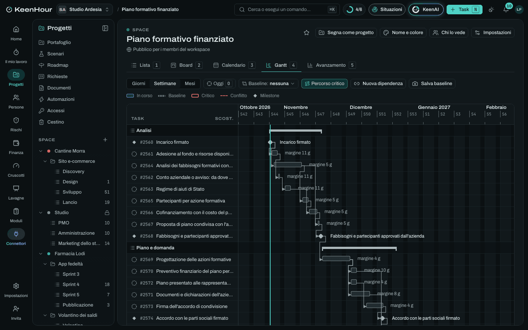Click Segna come progetto
The width and height of the screenshot is (528, 330).
click(x=346, y=33)
